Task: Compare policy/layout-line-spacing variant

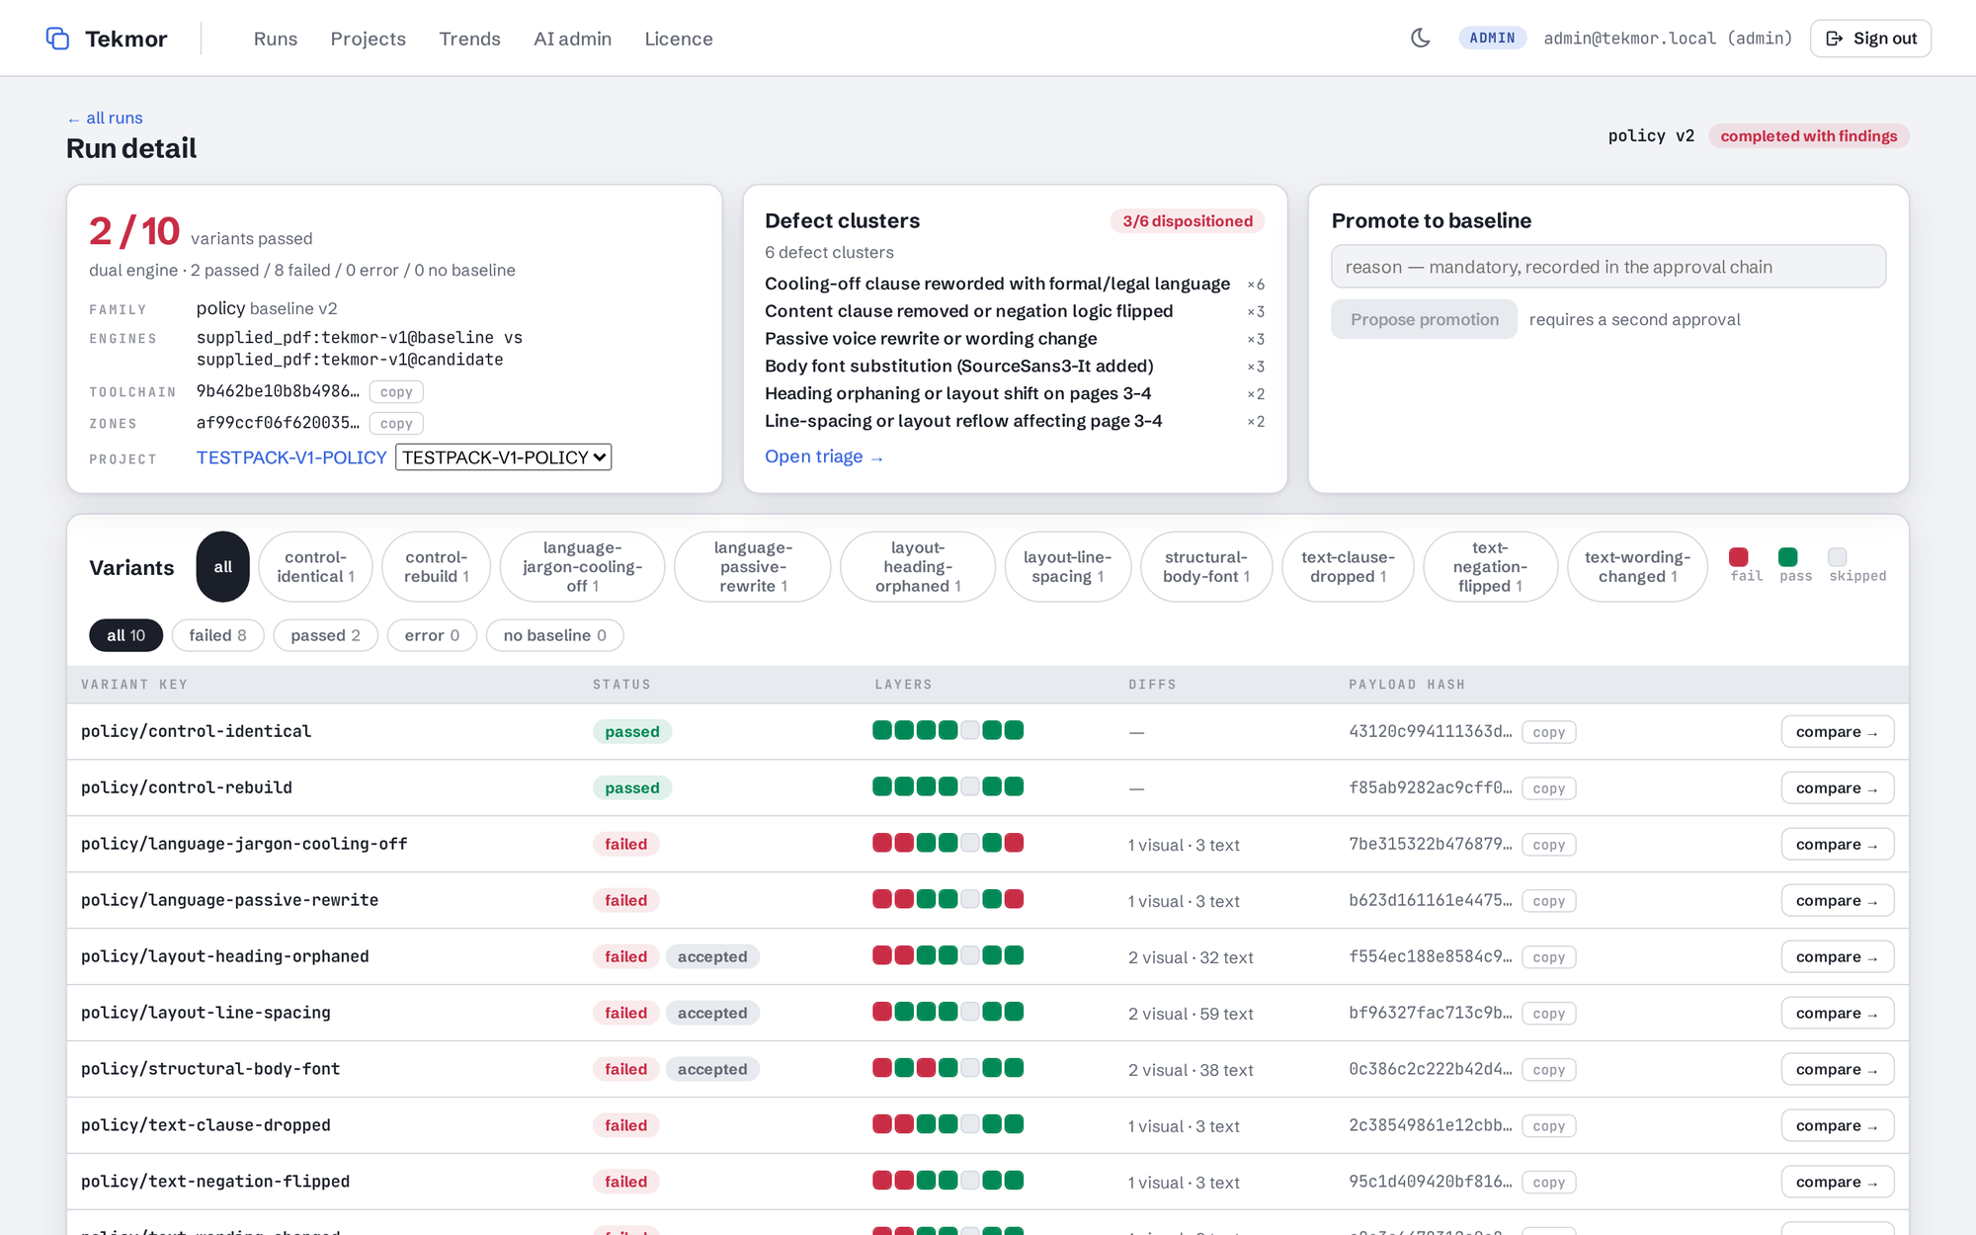Action: click(1838, 1014)
